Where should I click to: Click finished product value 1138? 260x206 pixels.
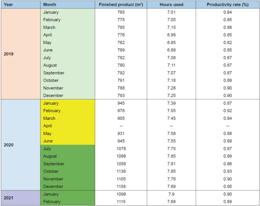[121, 171]
